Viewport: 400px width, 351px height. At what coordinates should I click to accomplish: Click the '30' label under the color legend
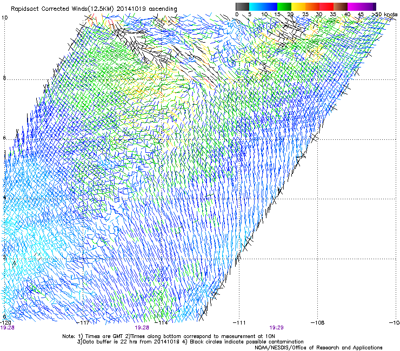click(x=319, y=15)
